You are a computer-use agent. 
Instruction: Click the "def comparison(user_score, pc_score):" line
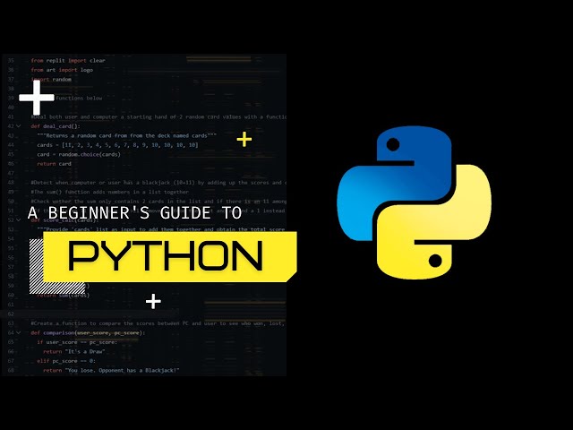[x=88, y=332]
